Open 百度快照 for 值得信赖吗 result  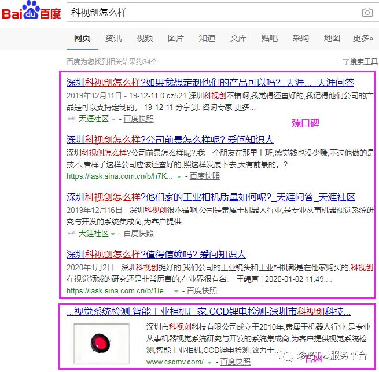[x=201, y=291]
